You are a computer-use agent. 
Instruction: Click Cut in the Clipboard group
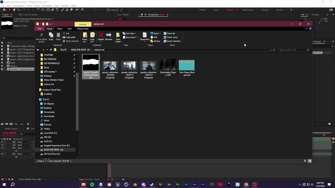[x=66, y=33]
